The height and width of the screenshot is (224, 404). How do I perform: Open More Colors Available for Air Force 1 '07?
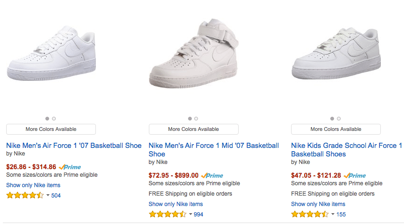(x=51, y=129)
